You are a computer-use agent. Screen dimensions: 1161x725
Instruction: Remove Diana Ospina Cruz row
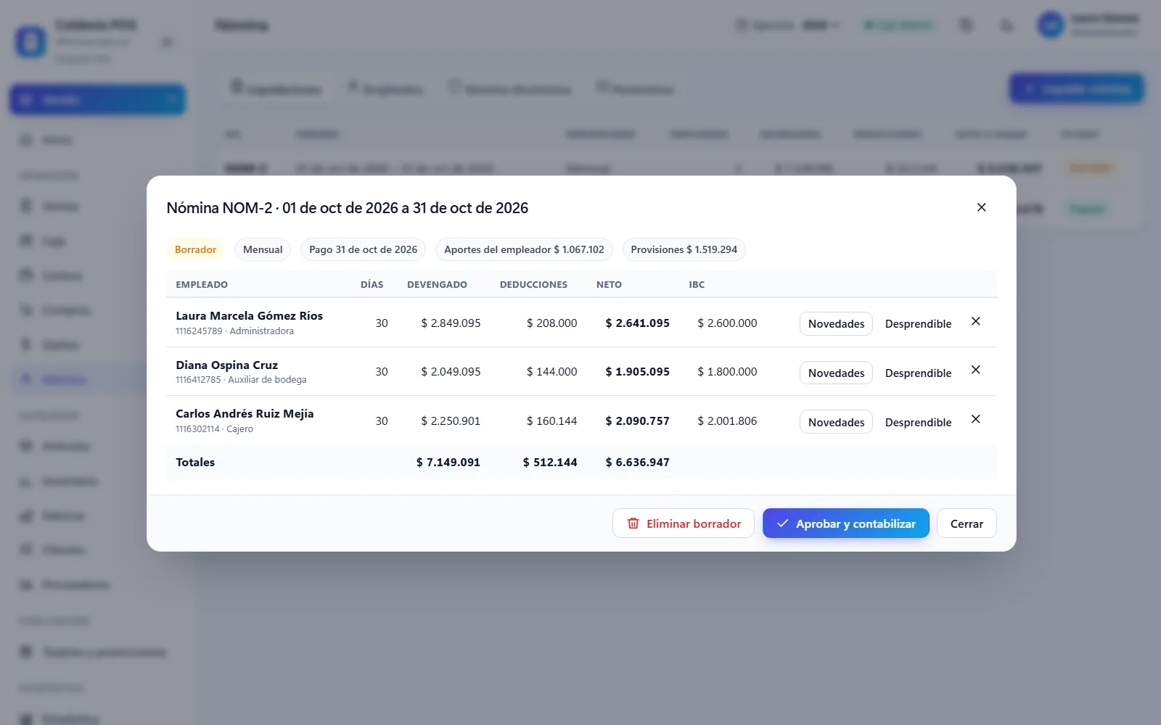pos(976,370)
